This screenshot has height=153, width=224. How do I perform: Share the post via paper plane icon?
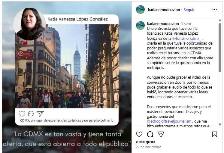click(x=161, y=134)
